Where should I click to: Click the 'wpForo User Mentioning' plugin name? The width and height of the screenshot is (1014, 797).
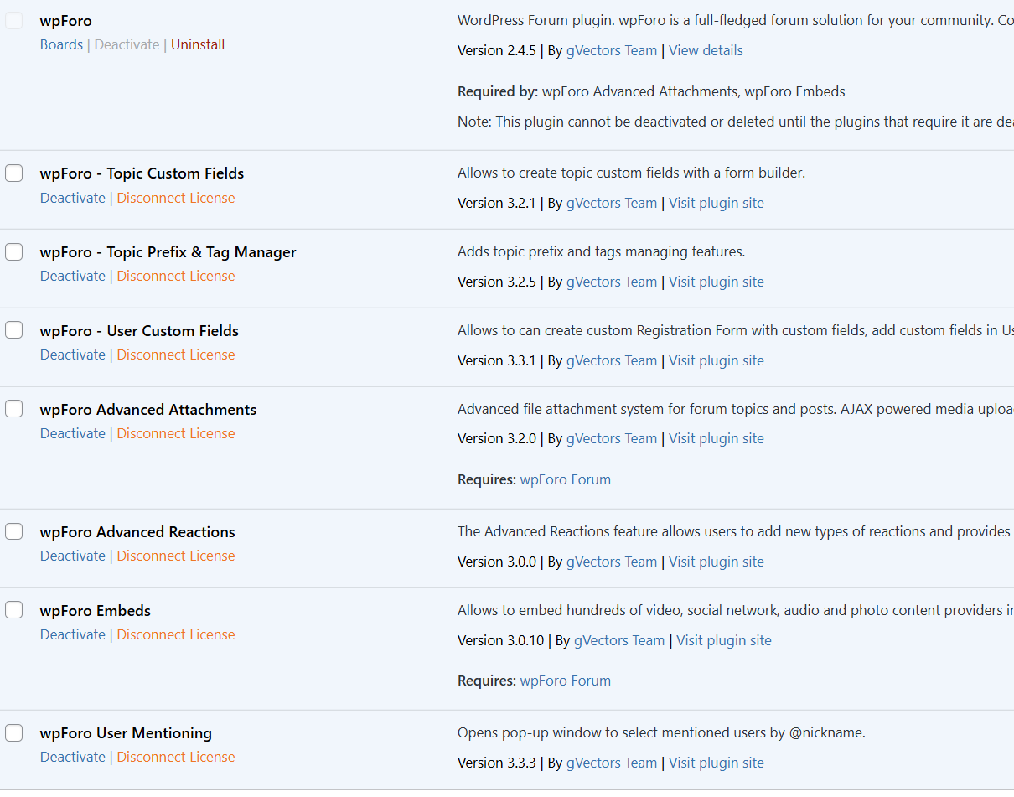click(x=126, y=733)
